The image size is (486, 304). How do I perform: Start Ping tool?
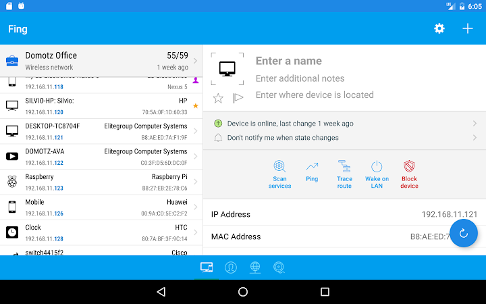click(x=312, y=172)
